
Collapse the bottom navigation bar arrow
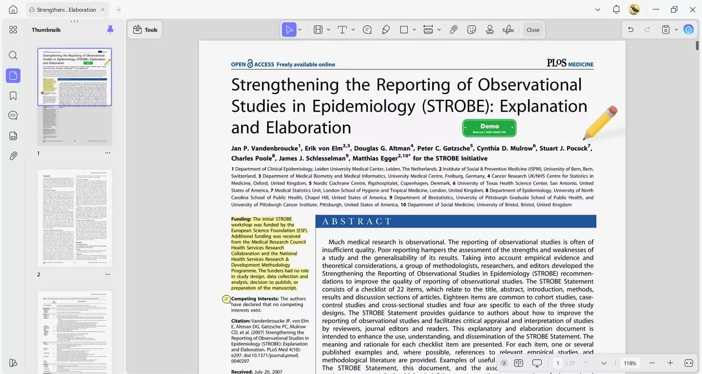(x=504, y=363)
